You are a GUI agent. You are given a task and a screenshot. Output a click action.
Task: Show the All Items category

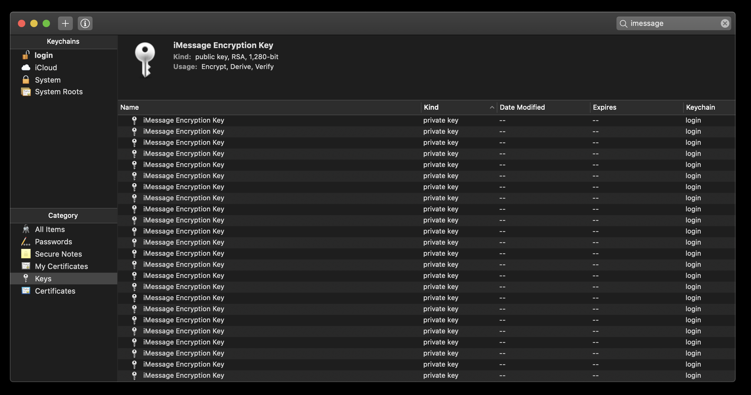pyautogui.click(x=64, y=229)
